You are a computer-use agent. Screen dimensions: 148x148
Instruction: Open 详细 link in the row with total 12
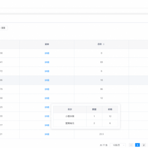tap(47, 98)
